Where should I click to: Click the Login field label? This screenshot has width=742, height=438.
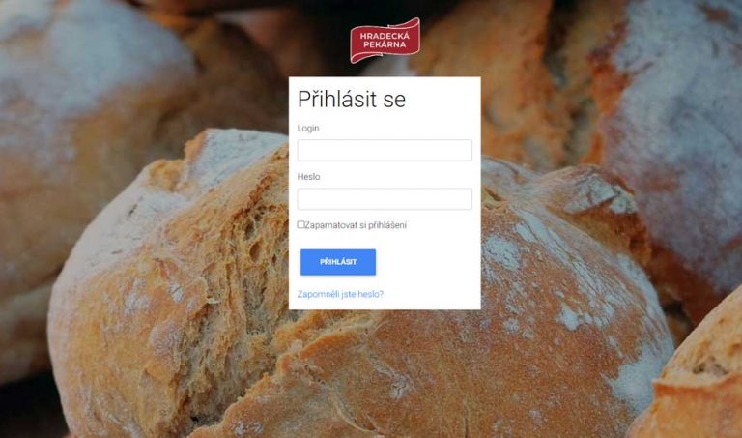pyautogui.click(x=308, y=129)
